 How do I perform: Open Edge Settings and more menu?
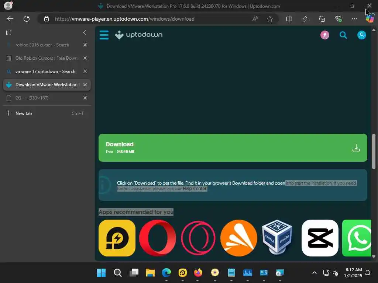click(x=354, y=19)
